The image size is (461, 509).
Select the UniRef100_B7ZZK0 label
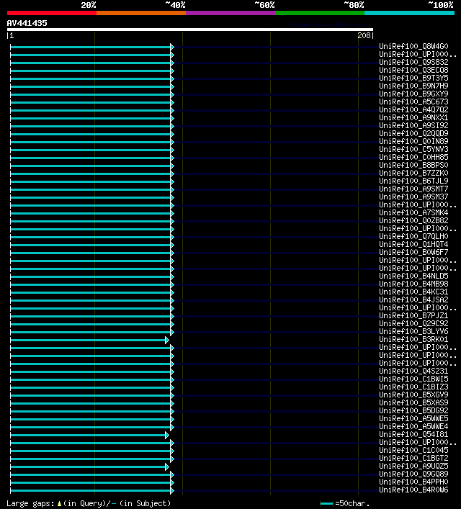(413, 173)
